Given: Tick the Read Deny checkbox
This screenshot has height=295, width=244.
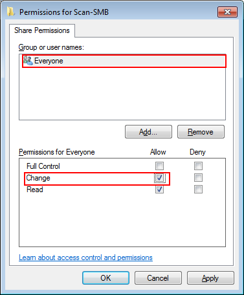Looking at the screenshot, I should (x=198, y=190).
